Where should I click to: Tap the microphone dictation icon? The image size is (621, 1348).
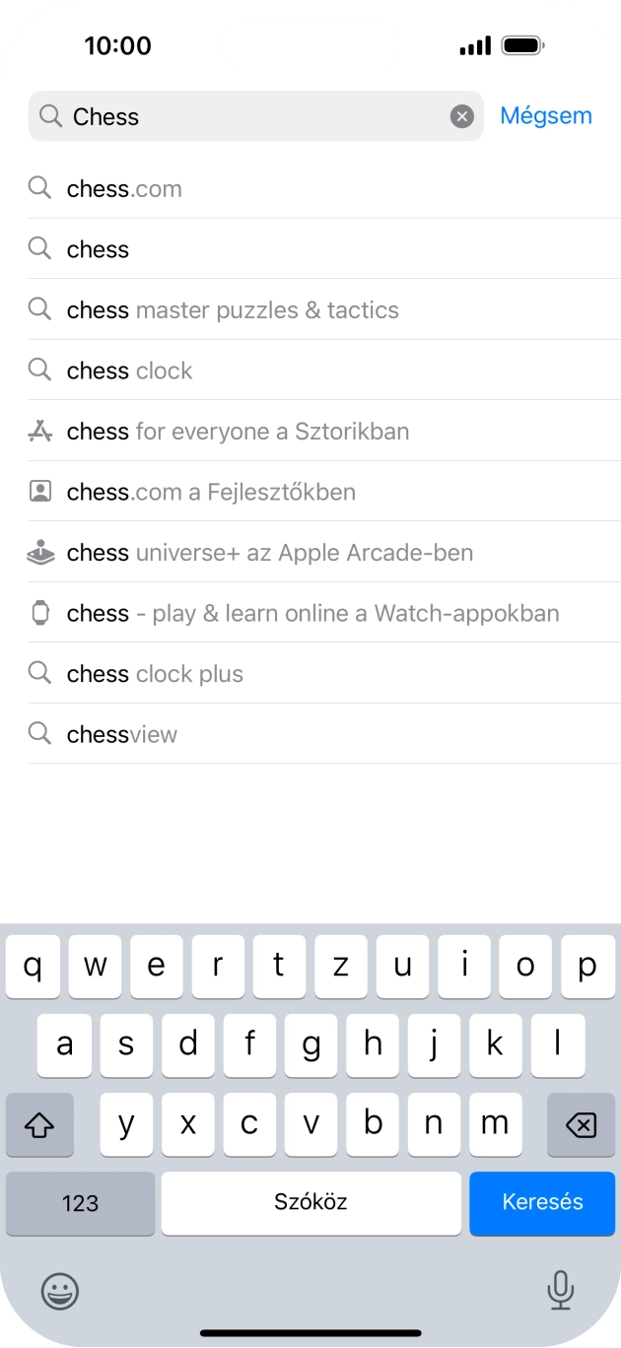pos(560,1291)
